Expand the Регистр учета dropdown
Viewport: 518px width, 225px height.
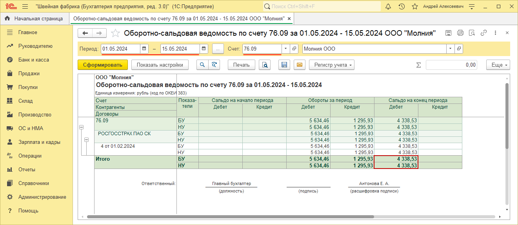pos(331,65)
